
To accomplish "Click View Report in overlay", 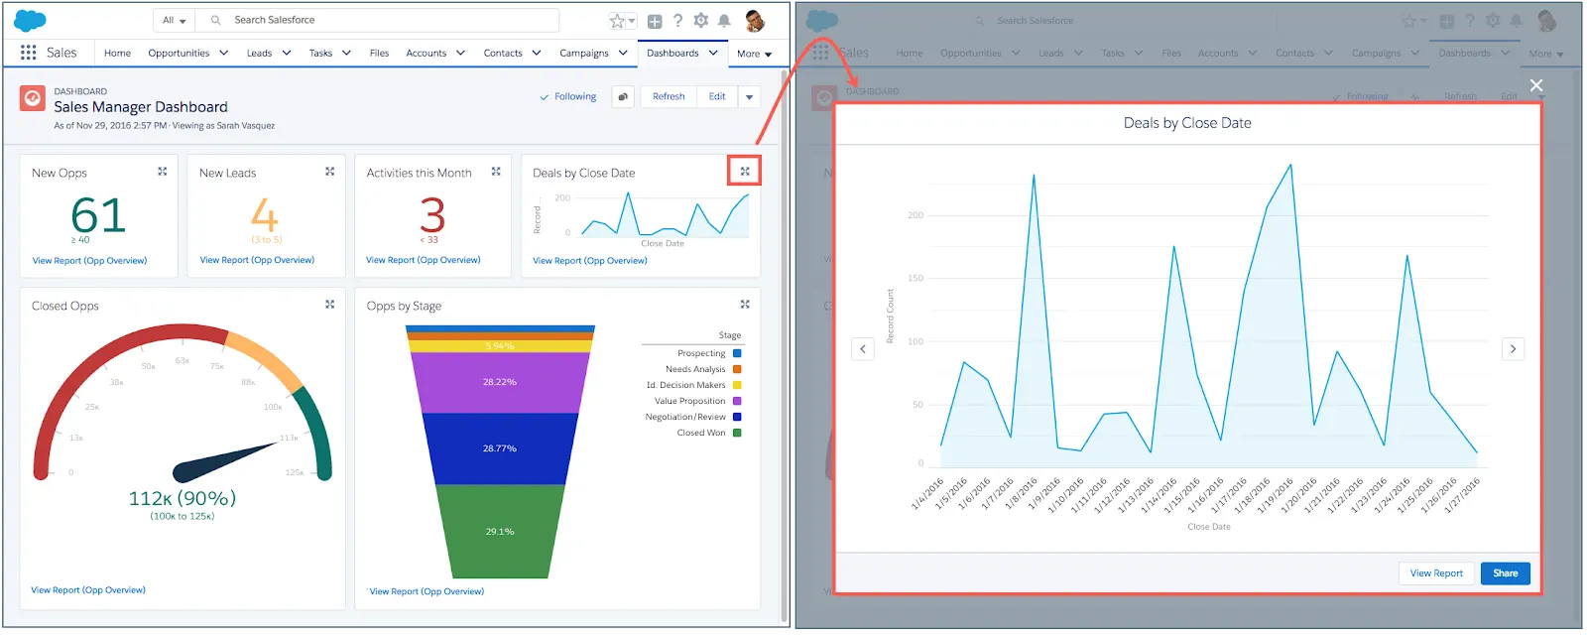I will (x=1436, y=573).
